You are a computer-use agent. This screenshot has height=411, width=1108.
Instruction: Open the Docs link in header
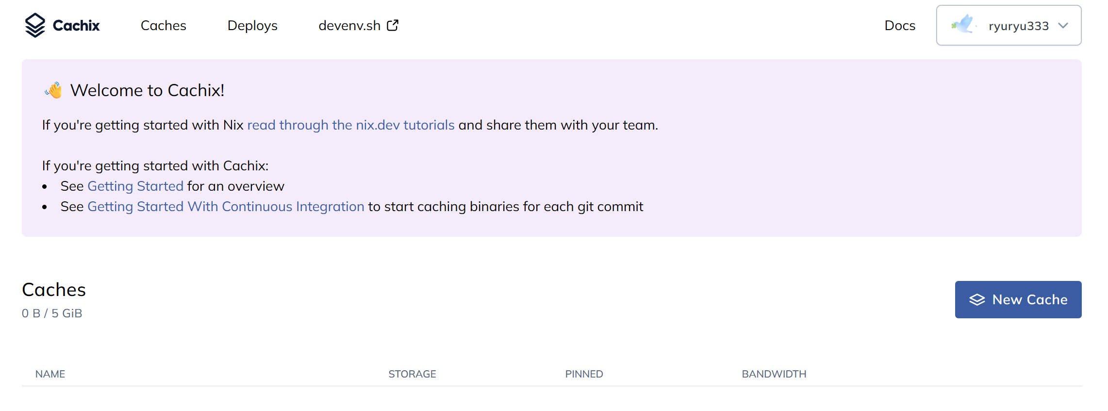(x=899, y=26)
